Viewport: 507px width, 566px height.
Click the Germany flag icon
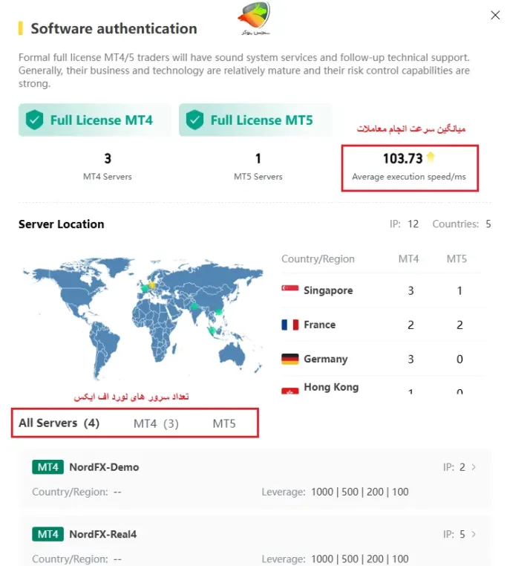tap(290, 359)
